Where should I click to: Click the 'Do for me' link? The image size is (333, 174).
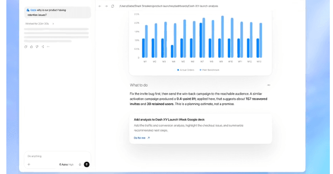[x=140, y=138]
